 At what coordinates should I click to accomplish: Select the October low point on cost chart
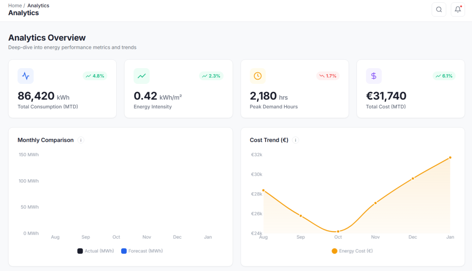point(338,231)
